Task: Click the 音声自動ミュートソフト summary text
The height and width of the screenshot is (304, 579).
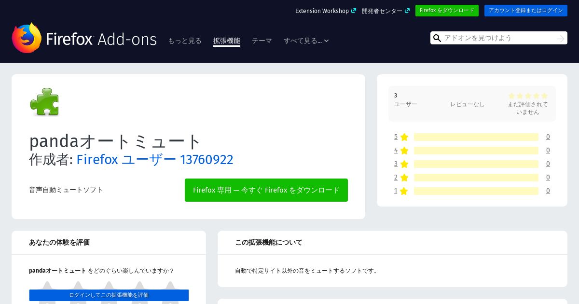Action: (66, 190)
